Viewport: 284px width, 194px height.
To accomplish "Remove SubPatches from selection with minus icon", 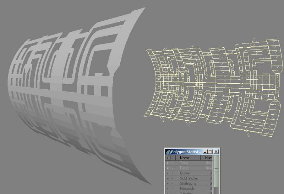I will pyautogui.click(x=173, y=178).
